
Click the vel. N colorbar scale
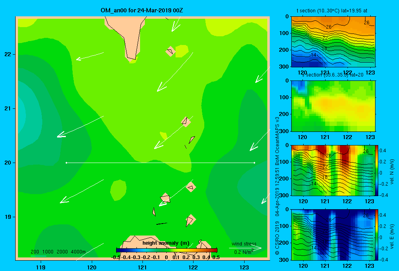(x=377, y=170)
